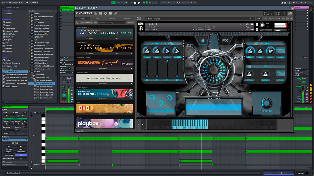
Task: Click the Kontakt library browser icon
Action: 96,13
